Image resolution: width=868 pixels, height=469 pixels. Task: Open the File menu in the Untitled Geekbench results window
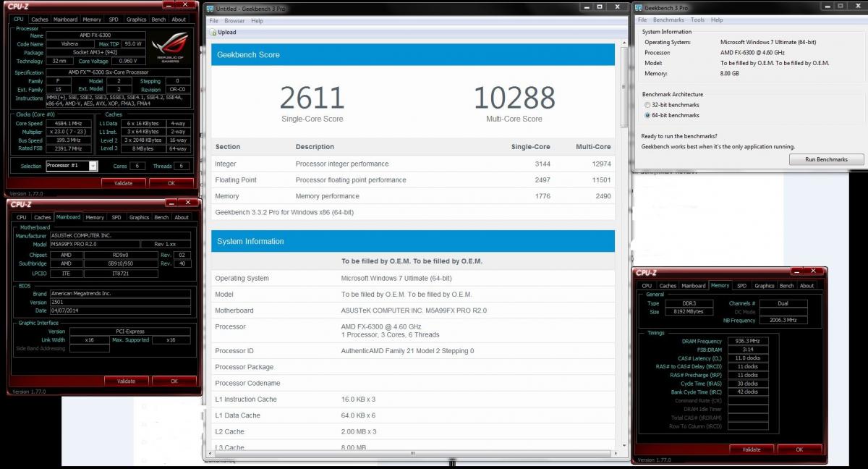coord(213,21)
